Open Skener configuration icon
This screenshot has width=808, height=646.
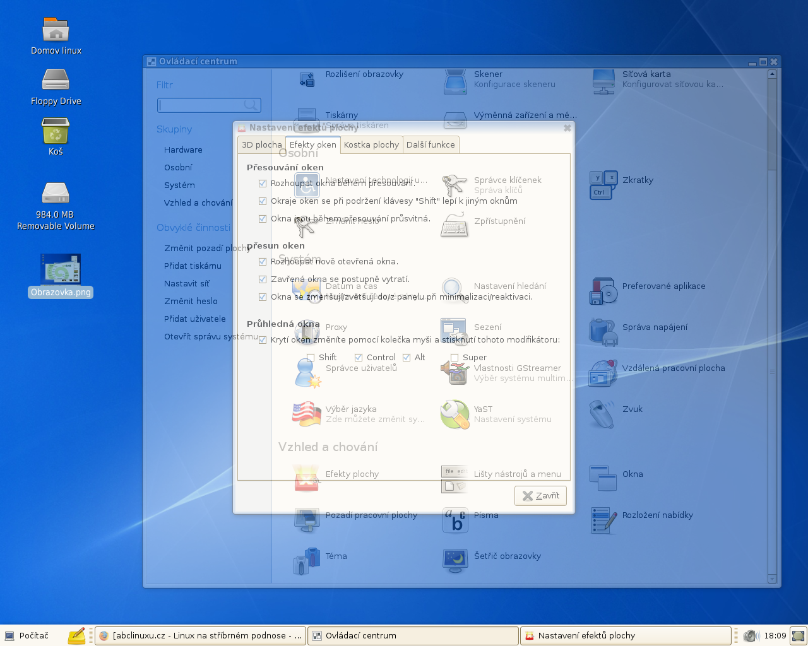point(455,81)
